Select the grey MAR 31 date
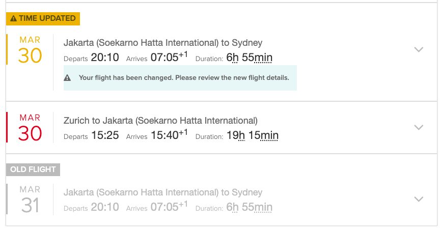440x228 pixels. coord(30,199)
